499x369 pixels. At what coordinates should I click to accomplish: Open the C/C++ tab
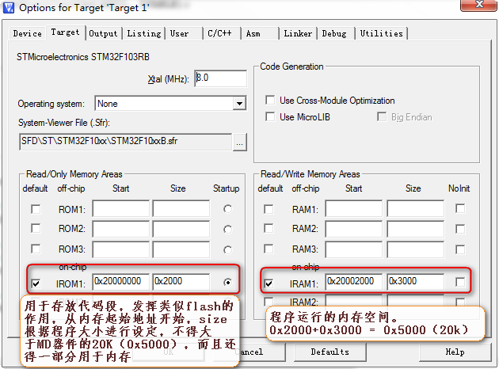pos(222,33)
